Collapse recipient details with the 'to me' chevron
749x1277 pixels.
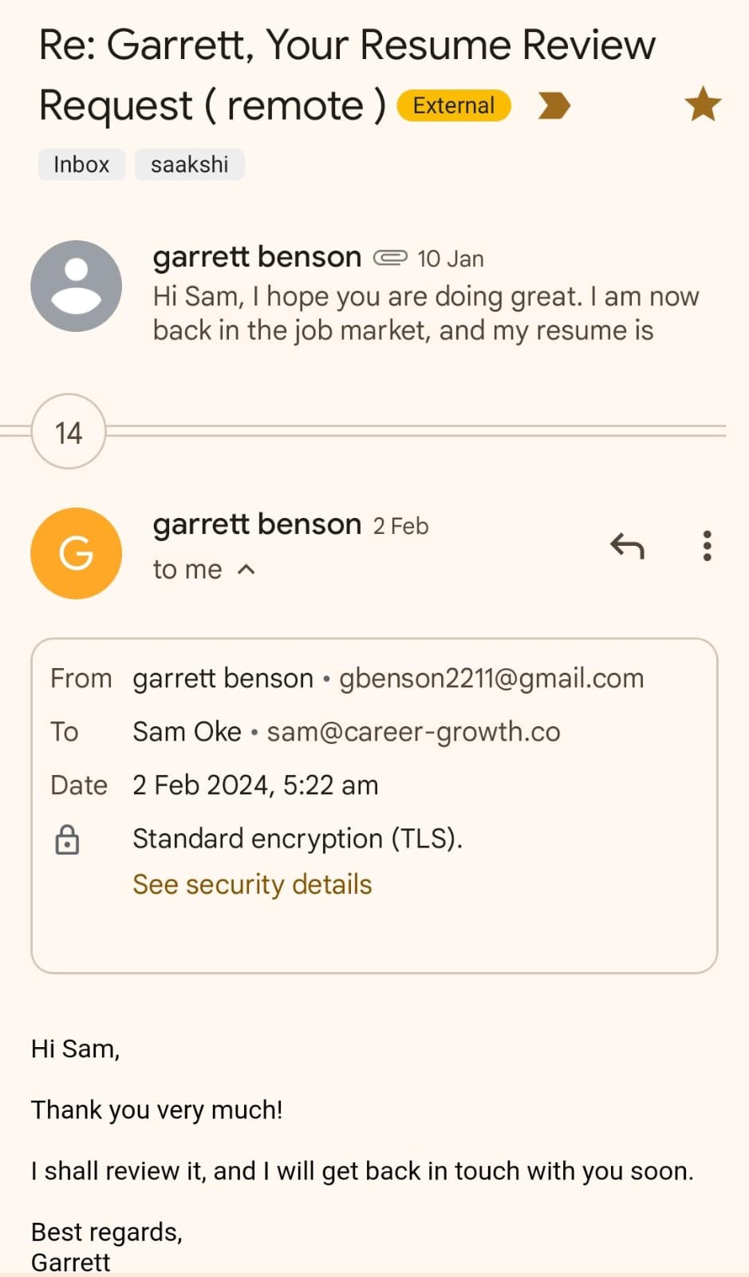246,570
